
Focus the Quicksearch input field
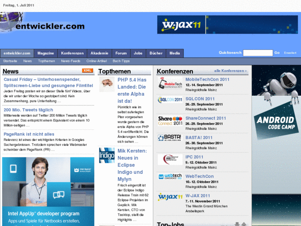point(258,53)
